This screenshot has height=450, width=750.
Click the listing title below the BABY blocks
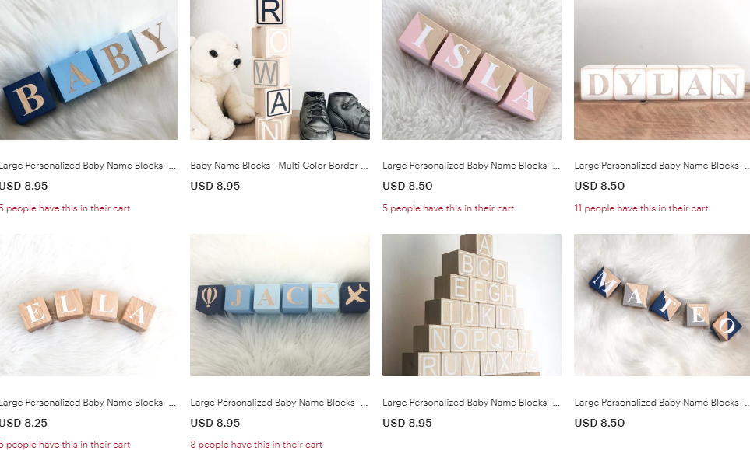(x=88, y=166)
